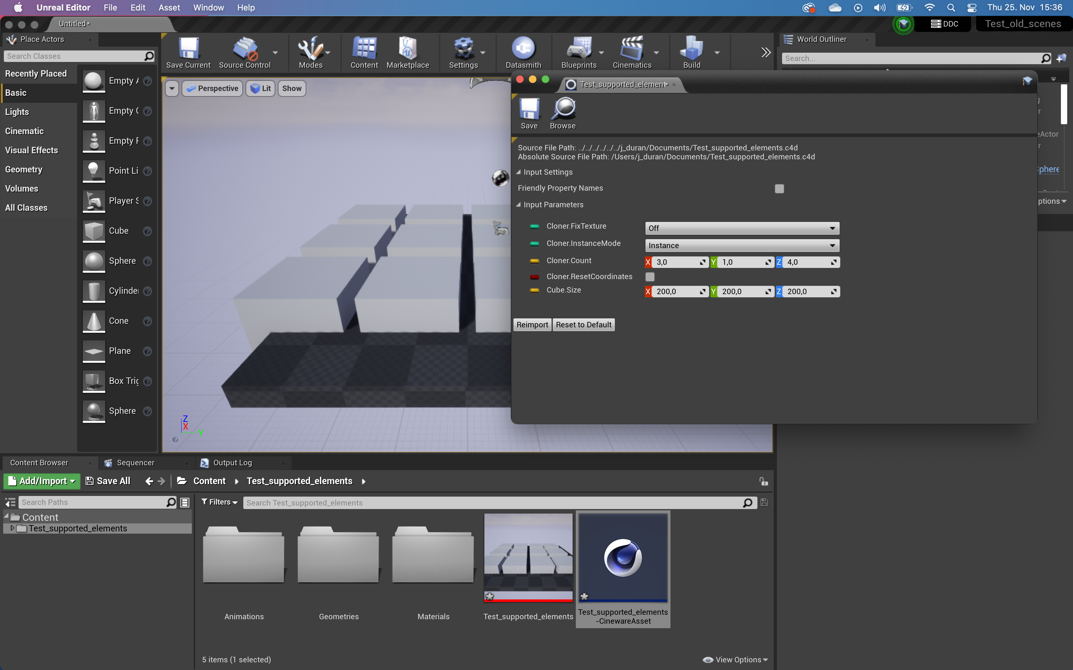Select the Lights category
This screenshot has height=670, width=1073.
pos(17,112)
